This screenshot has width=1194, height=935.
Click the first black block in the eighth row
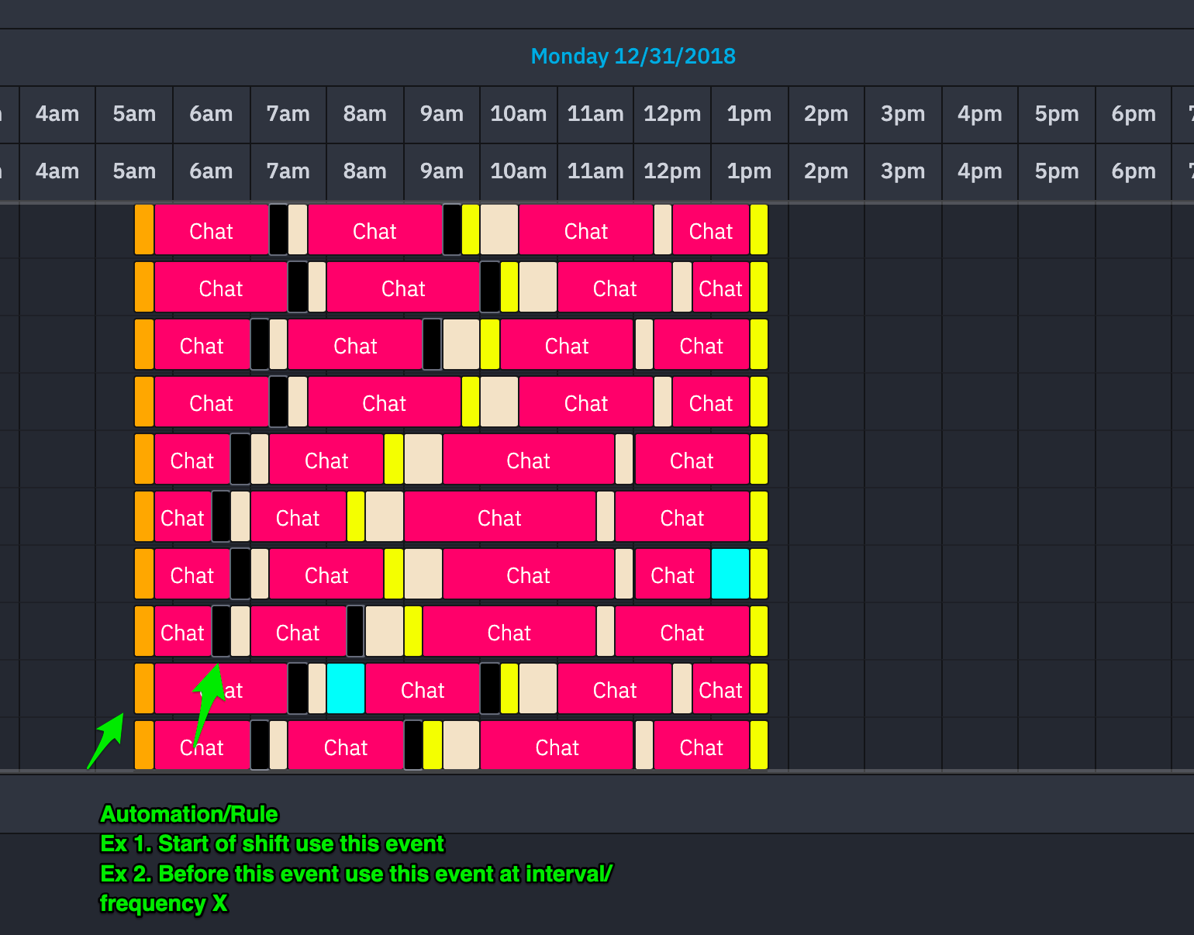[221, 632]
